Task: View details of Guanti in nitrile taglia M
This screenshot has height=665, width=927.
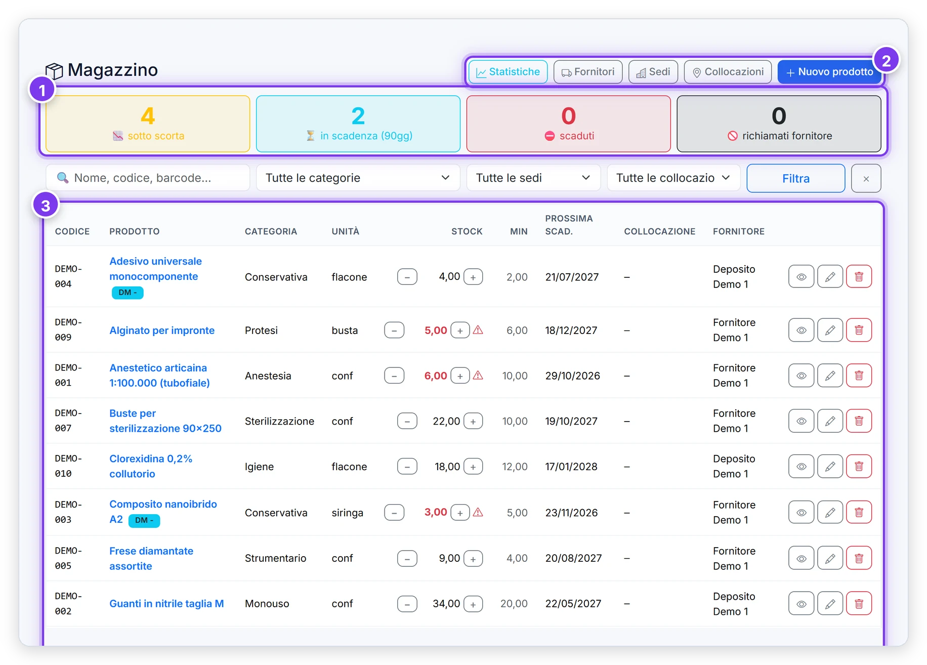Action: tap(801, 603)
